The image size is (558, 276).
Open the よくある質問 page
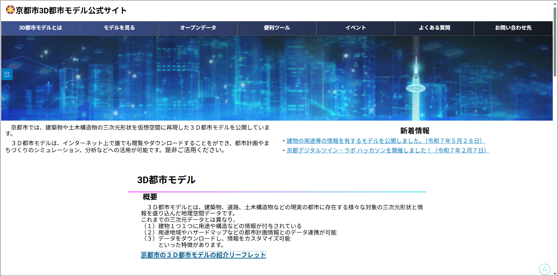434,28
